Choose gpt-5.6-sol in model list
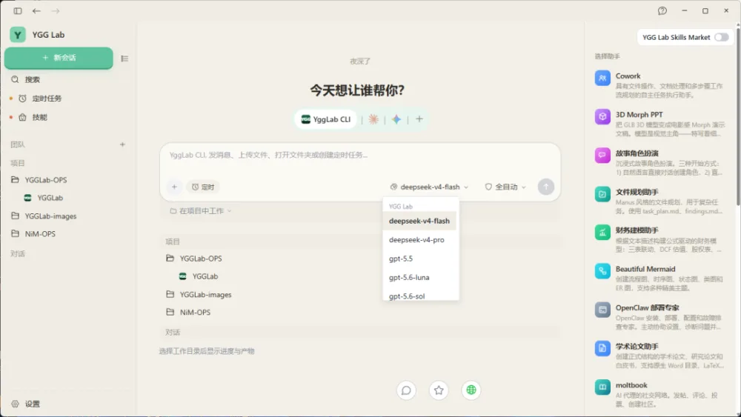 click(419, 296)
